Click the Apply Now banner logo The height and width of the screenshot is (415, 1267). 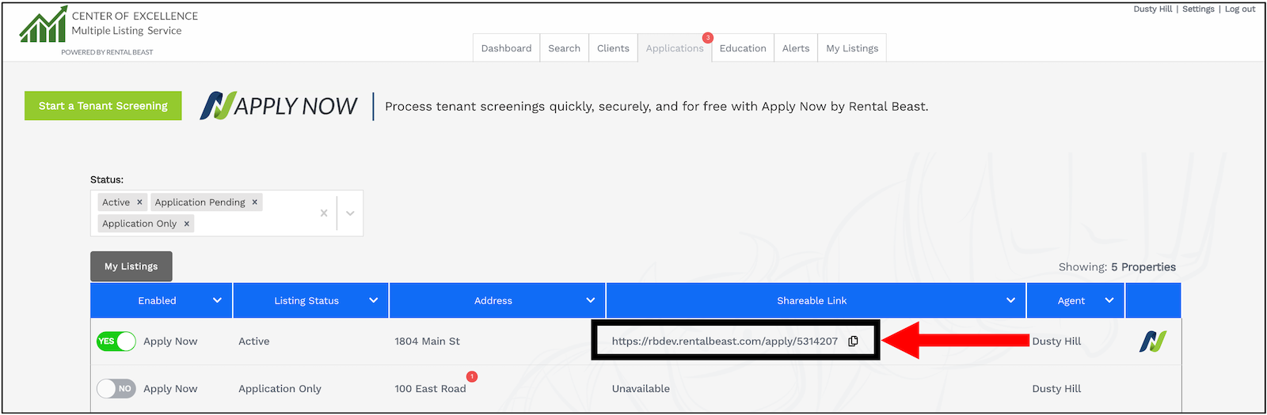(279, 106)
